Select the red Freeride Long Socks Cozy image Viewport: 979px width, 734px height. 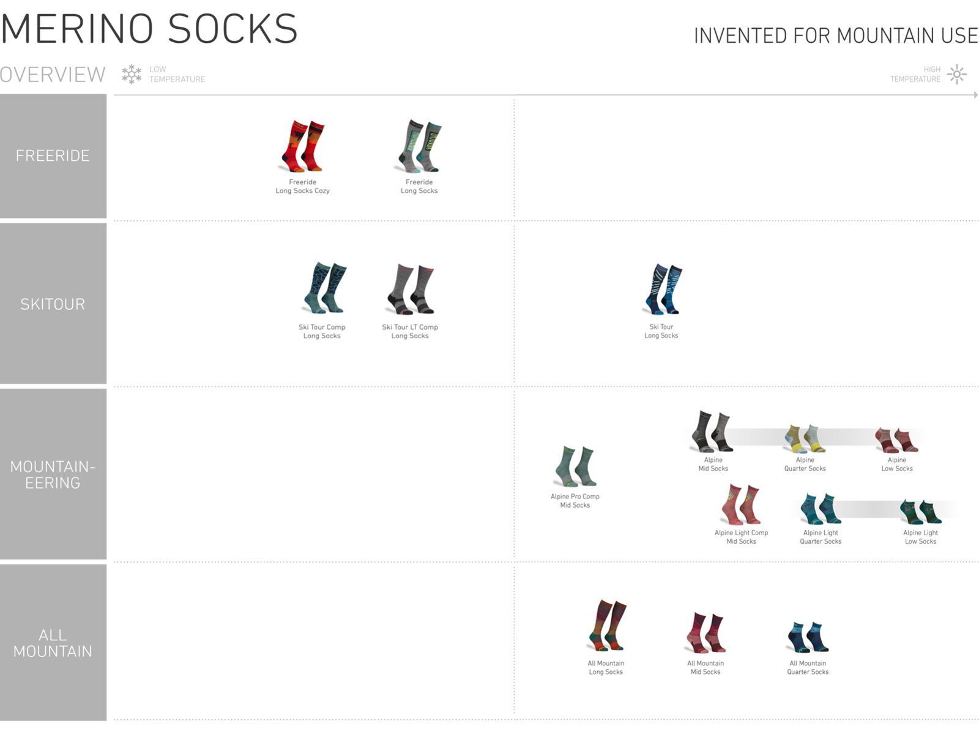click(303, 147)
